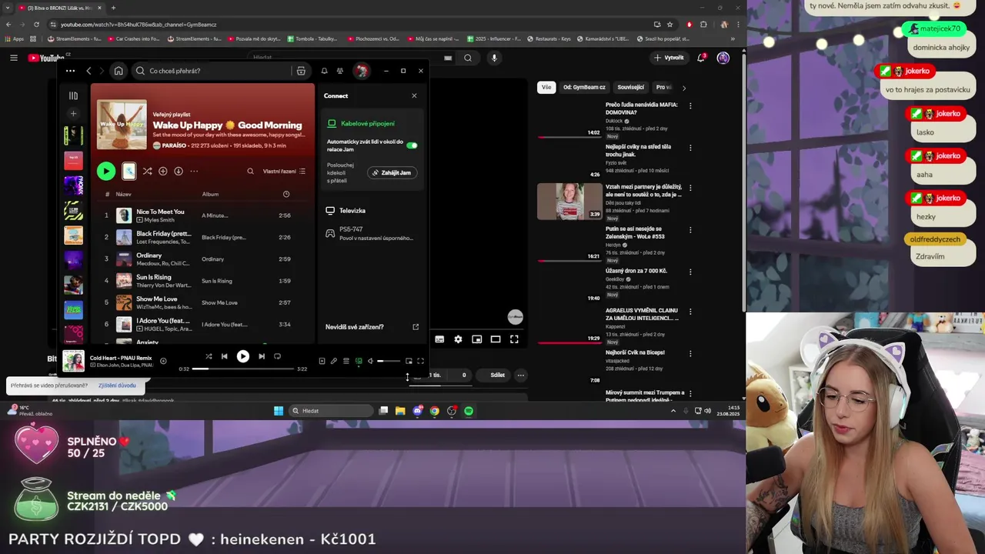Open Spotify queue icon
The image size is (985, 554).
346,361
